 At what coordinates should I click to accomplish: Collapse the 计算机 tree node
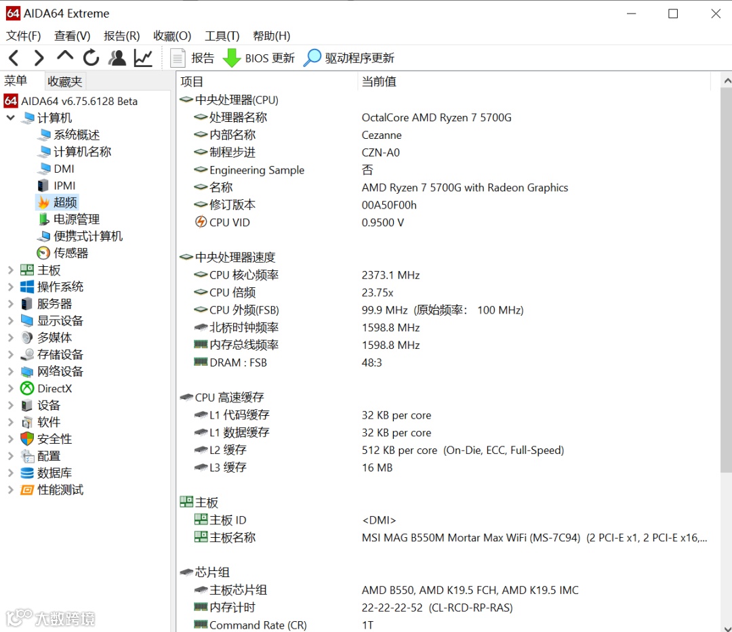(x=11, y=118)
